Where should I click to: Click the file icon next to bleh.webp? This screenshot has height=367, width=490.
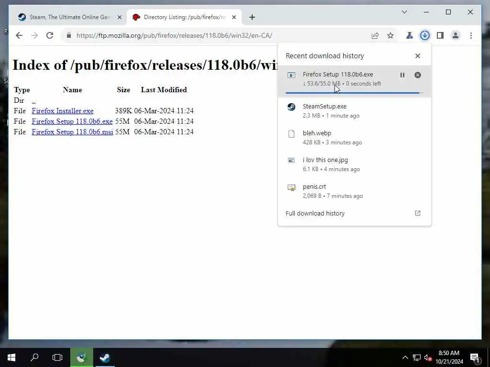[x=291, y=134]
